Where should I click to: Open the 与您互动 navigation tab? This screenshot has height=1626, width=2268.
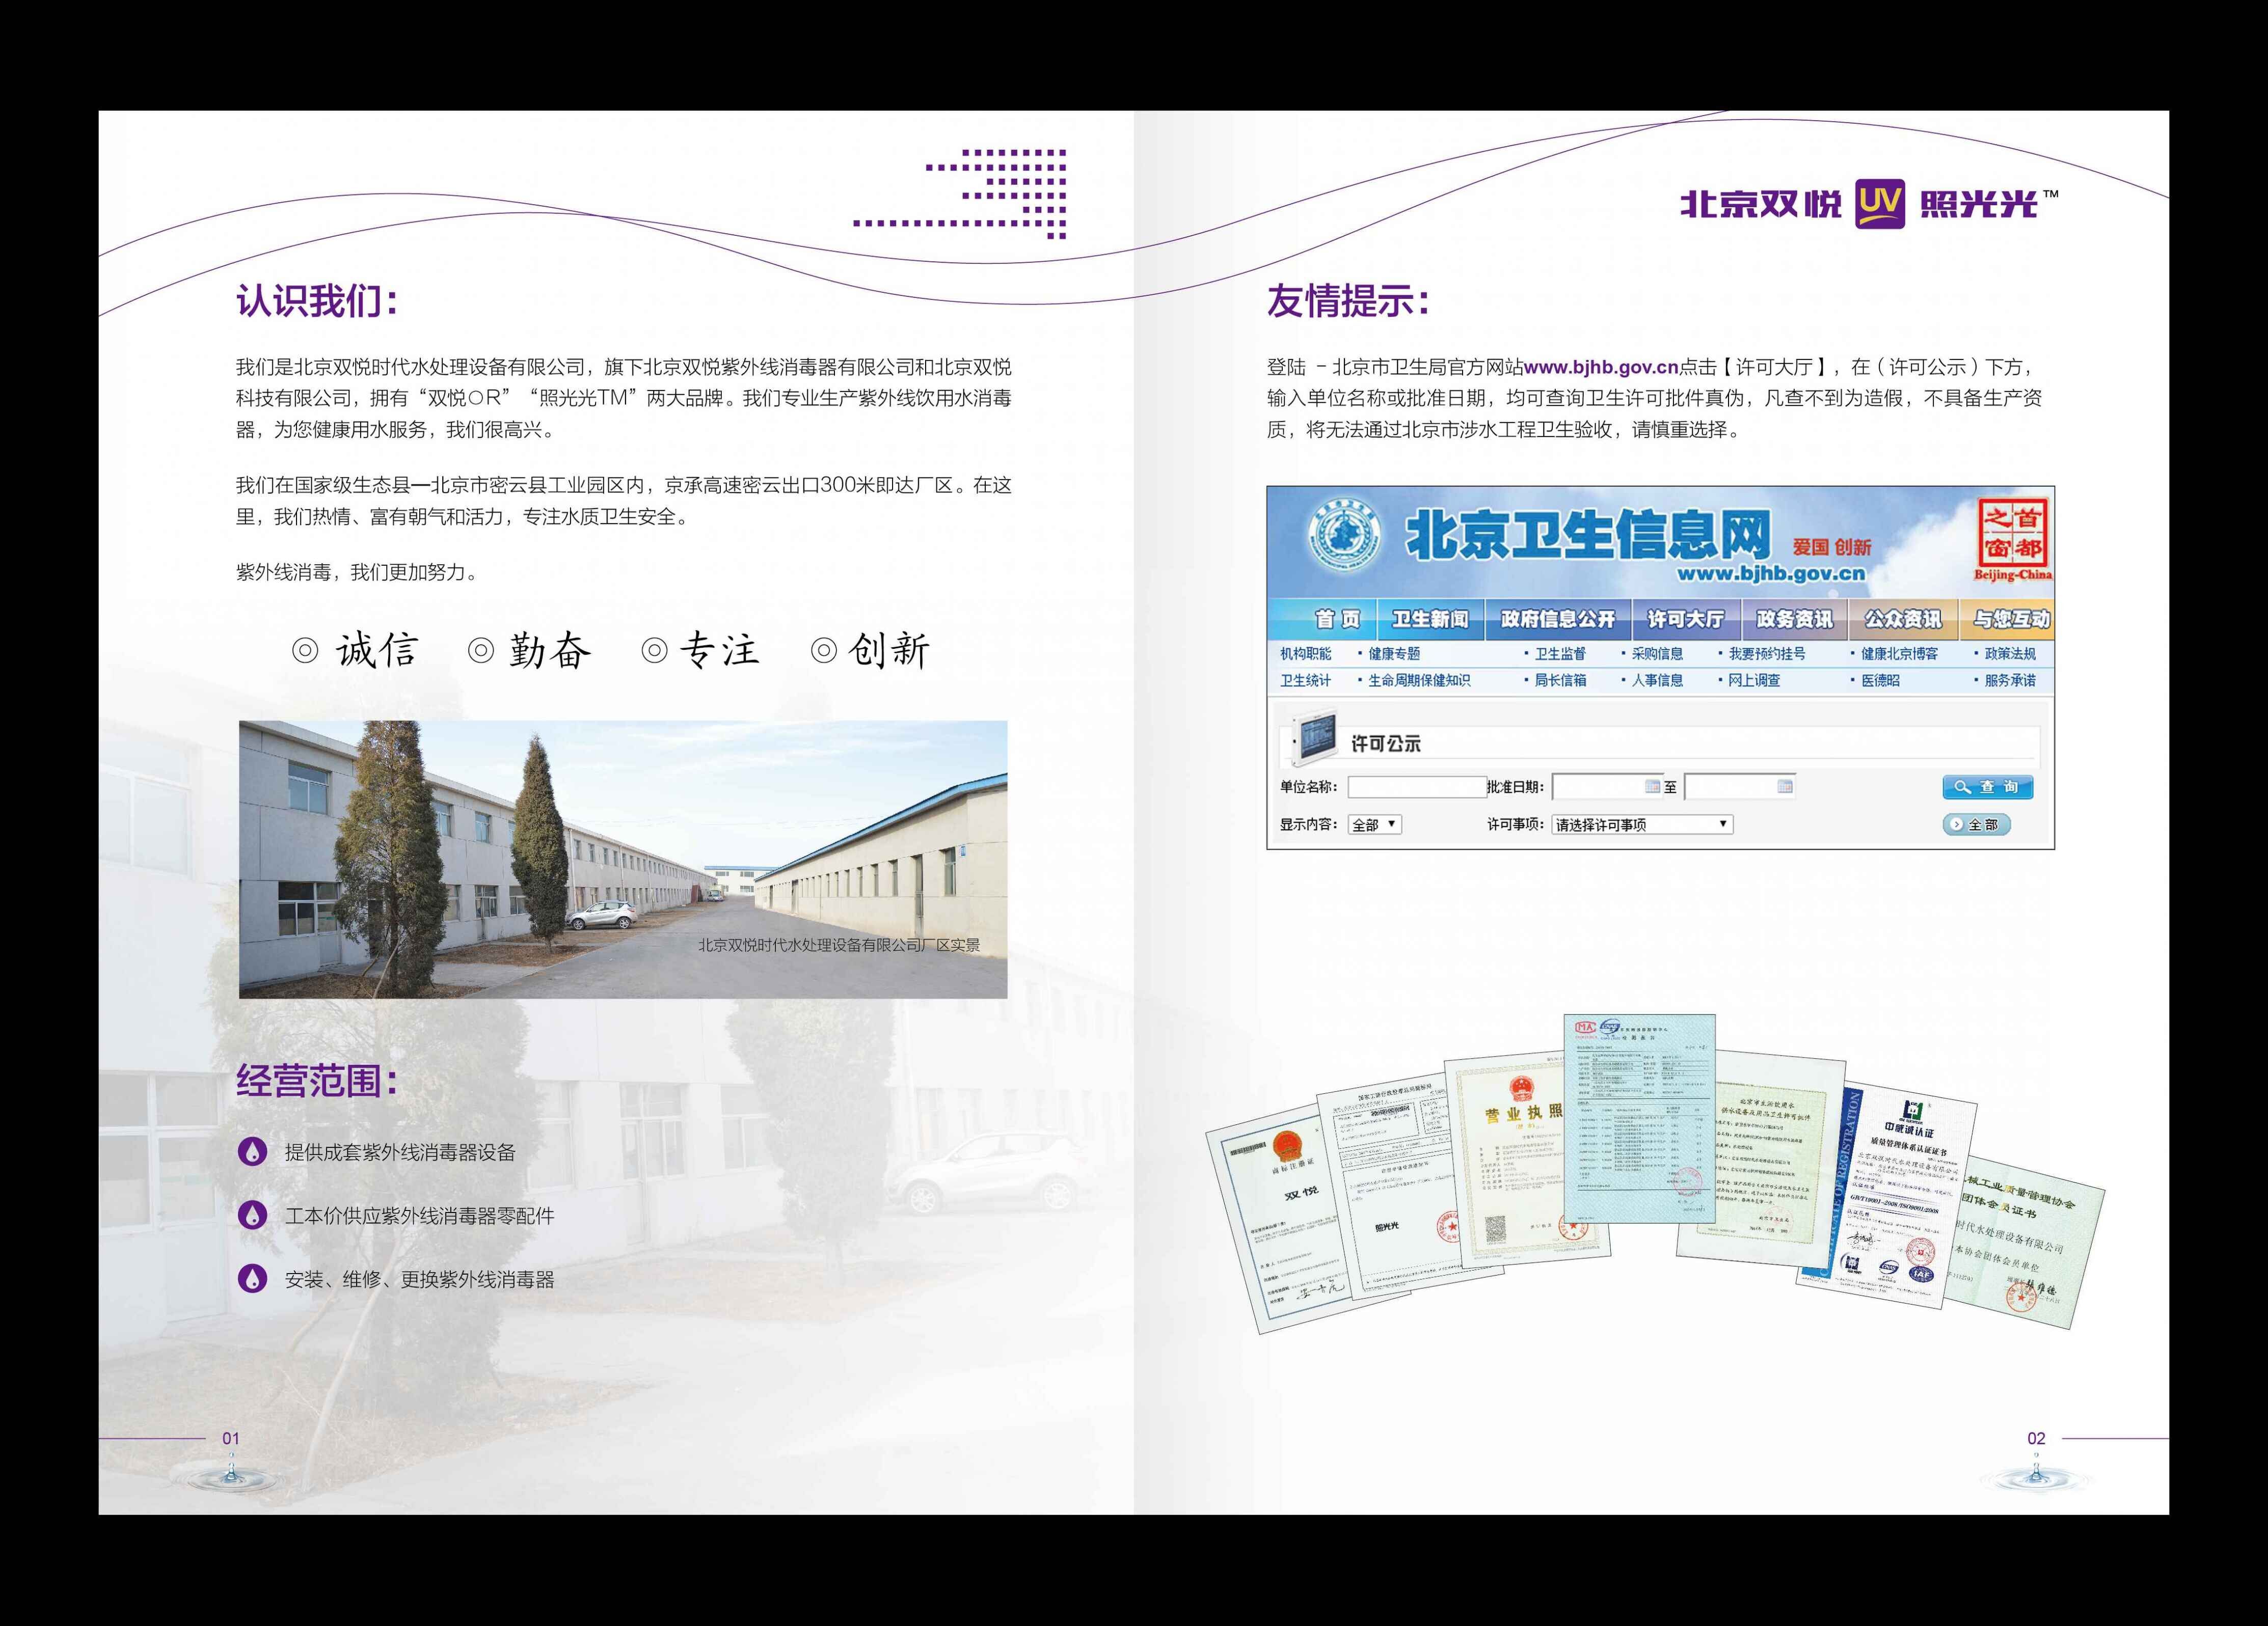(2007, 620)
